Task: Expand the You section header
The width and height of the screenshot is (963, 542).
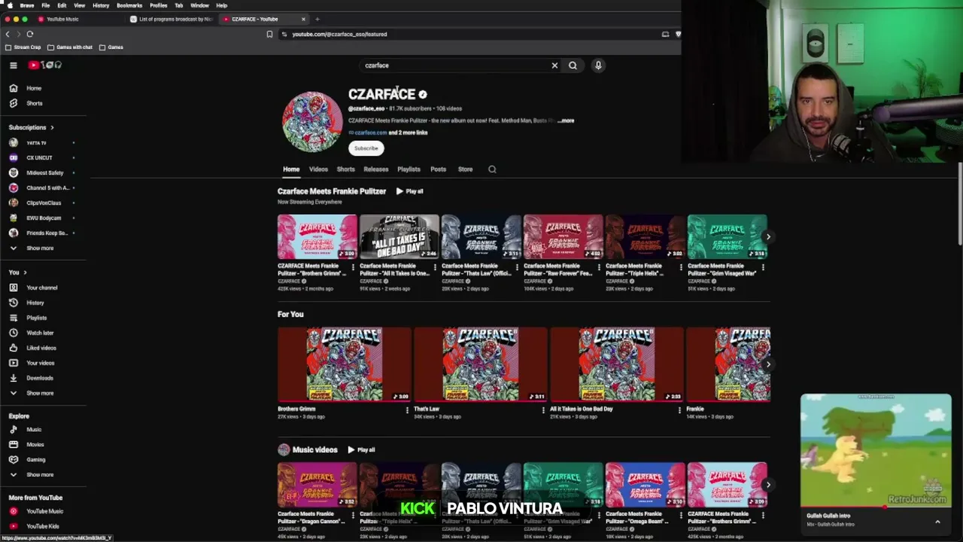Action: (18, 273)
